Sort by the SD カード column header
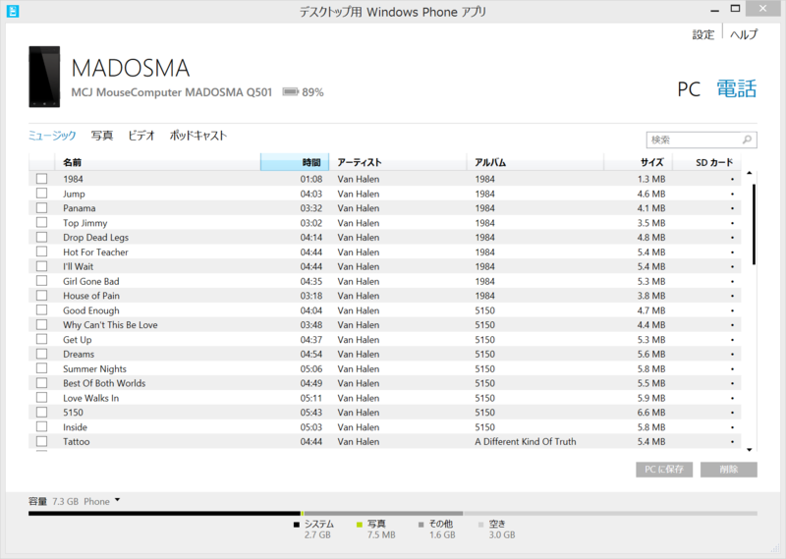 [706, 162]
